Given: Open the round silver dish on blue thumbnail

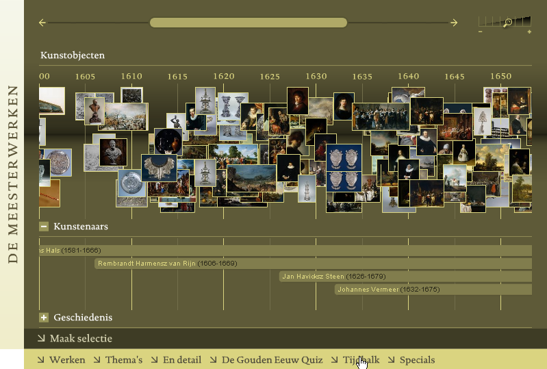Looking at the screenshot, I should pos(131,183).
